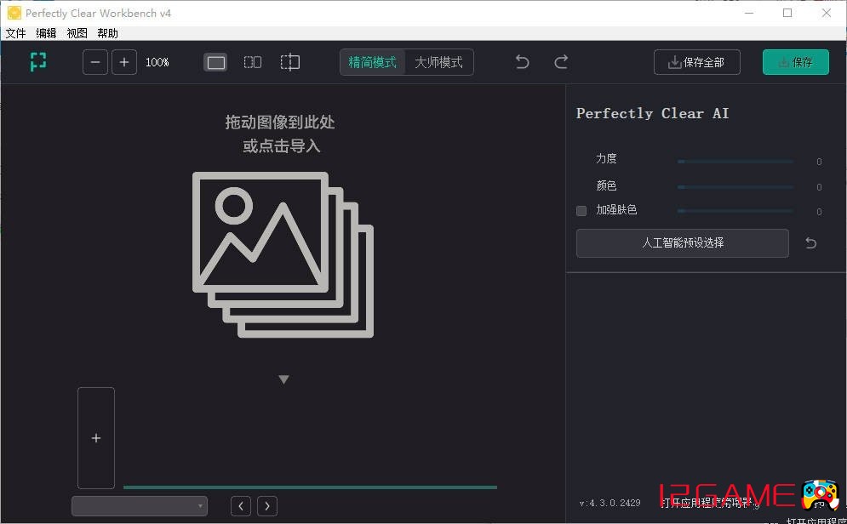Open the 视图 menu
The height and width of the screenshot is (524, 847).
[x=77, y=33]
